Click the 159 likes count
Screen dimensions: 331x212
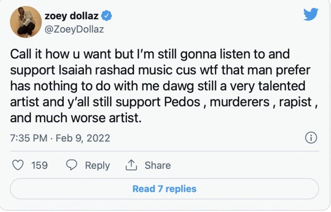39,165
